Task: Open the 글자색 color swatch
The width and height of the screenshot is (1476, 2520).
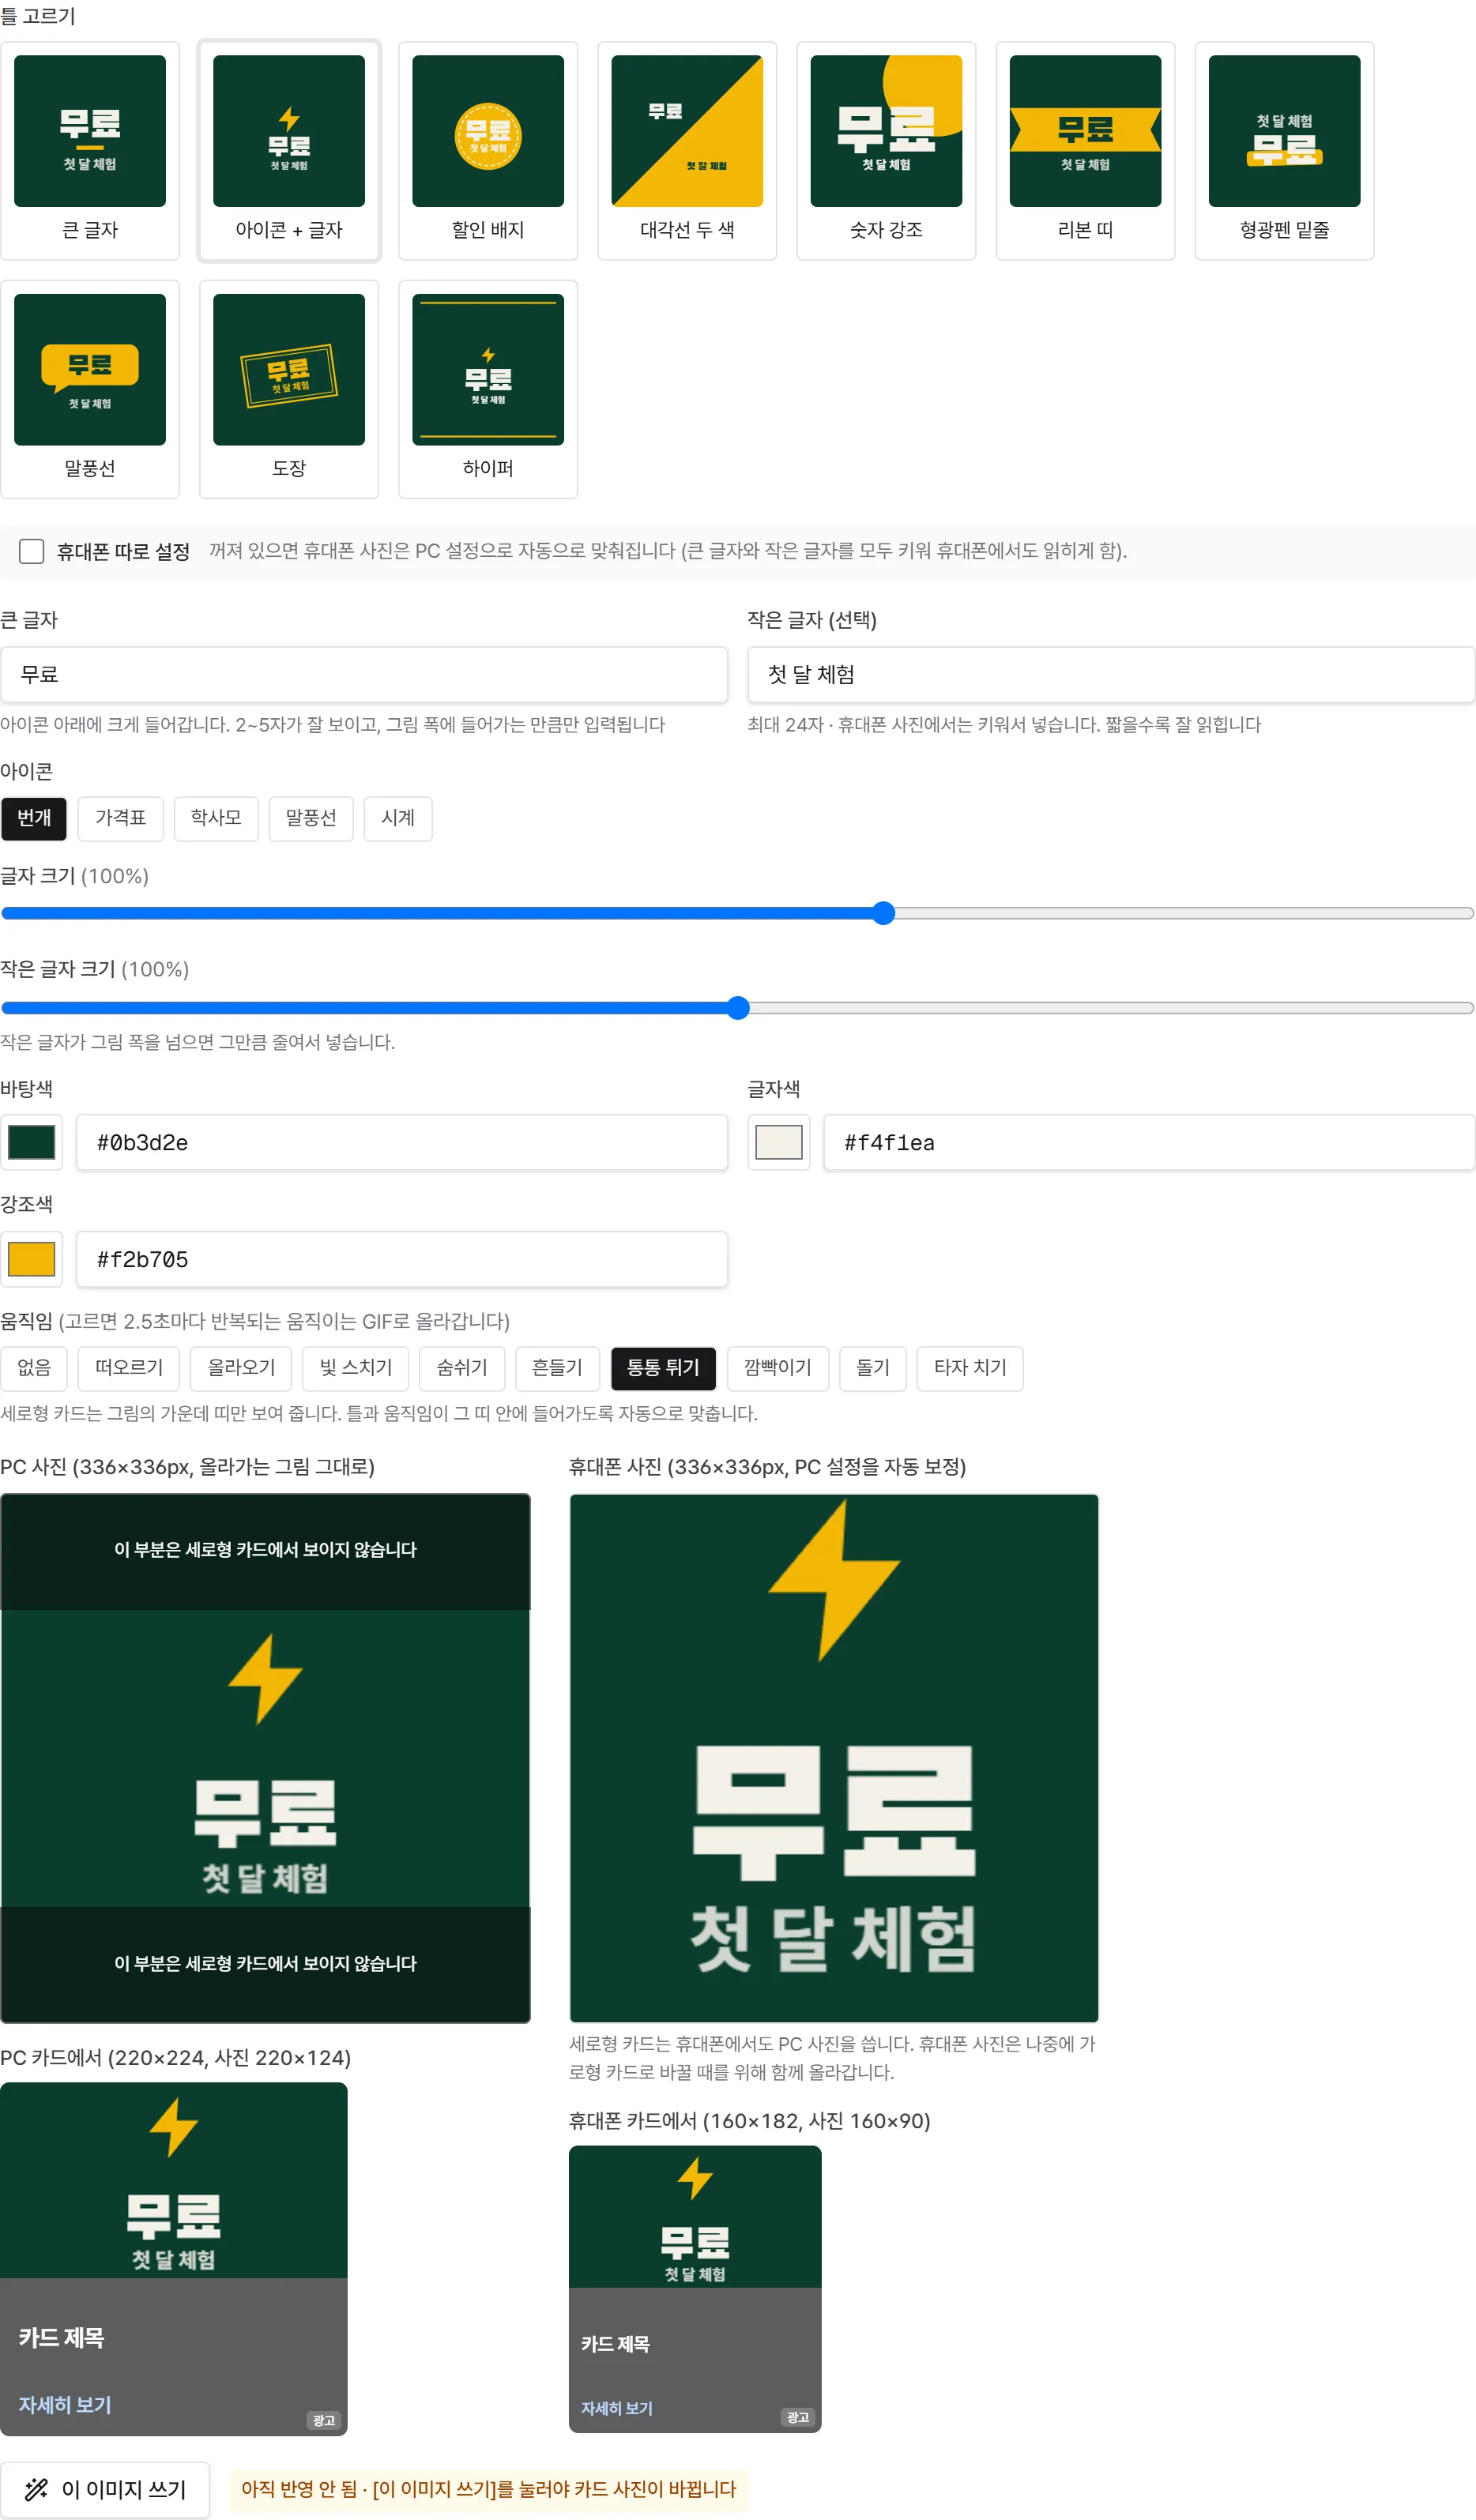Action: pos(779,1142)
